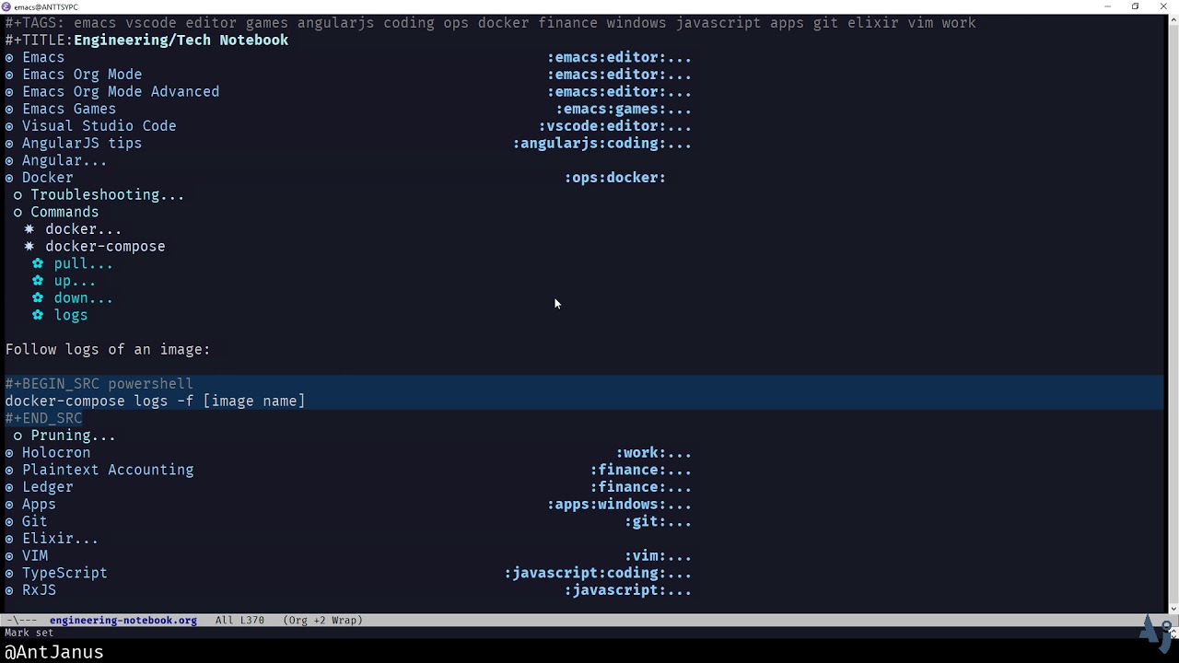
Task: Expand the pull... entry
Action: 83,263
